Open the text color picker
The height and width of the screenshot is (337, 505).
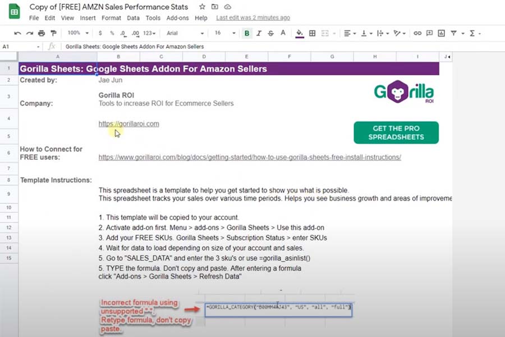click(x=283, y=33)
